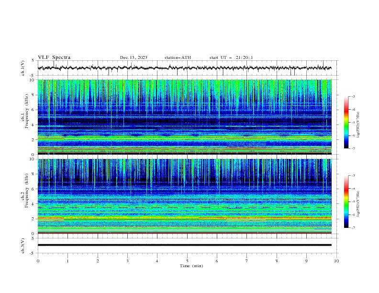Click the "VLF Spectra" plot title
Screen dimensions: 379x293
pos(54,57)
